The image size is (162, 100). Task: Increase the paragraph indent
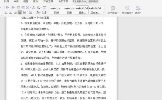[23, 8]
